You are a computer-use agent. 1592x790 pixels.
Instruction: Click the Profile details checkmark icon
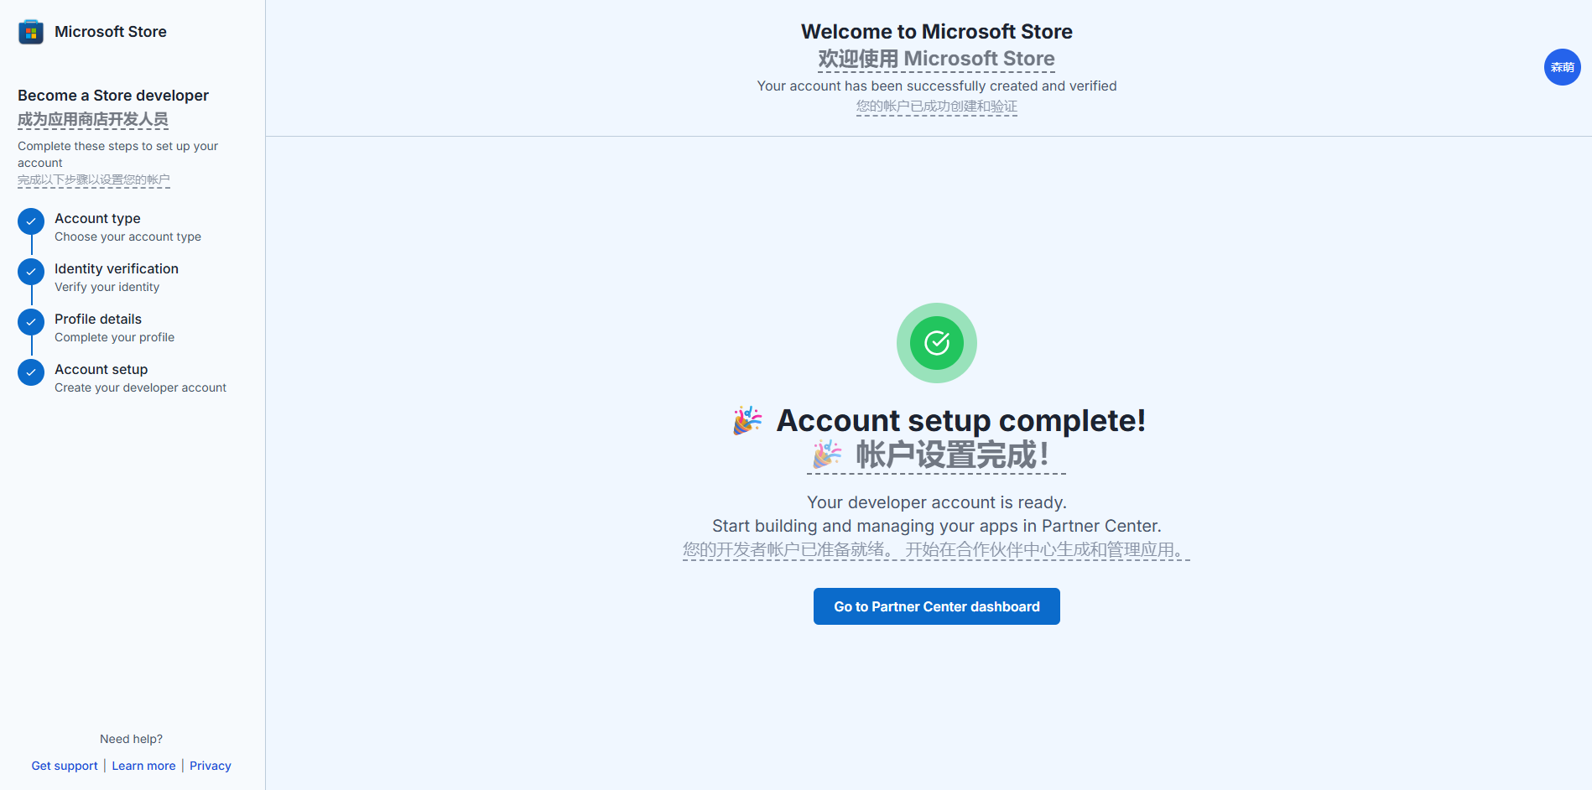(x=31, y=322)
